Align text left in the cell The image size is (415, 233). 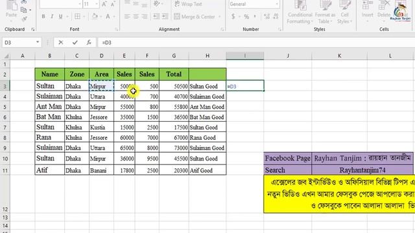tap(127, 16)
